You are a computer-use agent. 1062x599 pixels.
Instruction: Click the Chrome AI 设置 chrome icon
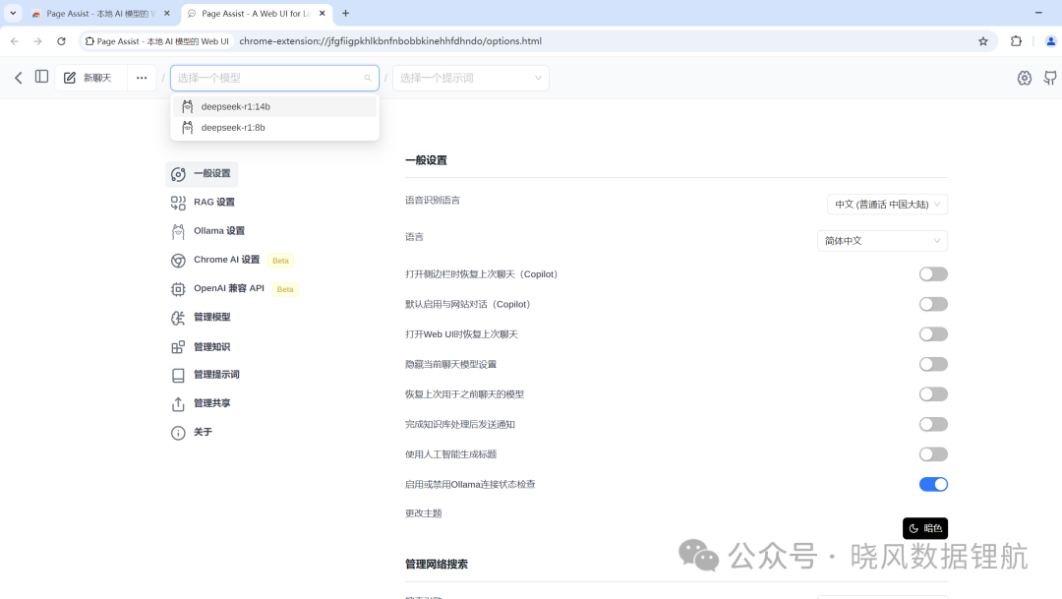point(178,261)
